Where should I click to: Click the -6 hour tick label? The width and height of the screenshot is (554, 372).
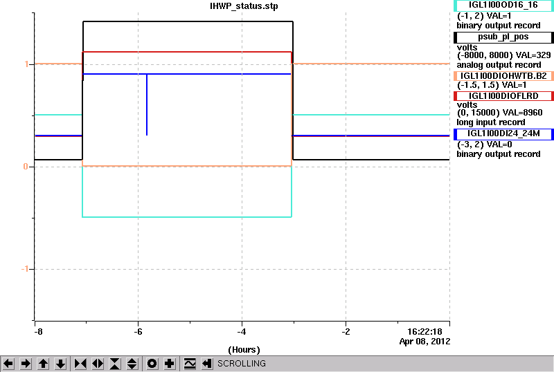[x=138, y=332]
